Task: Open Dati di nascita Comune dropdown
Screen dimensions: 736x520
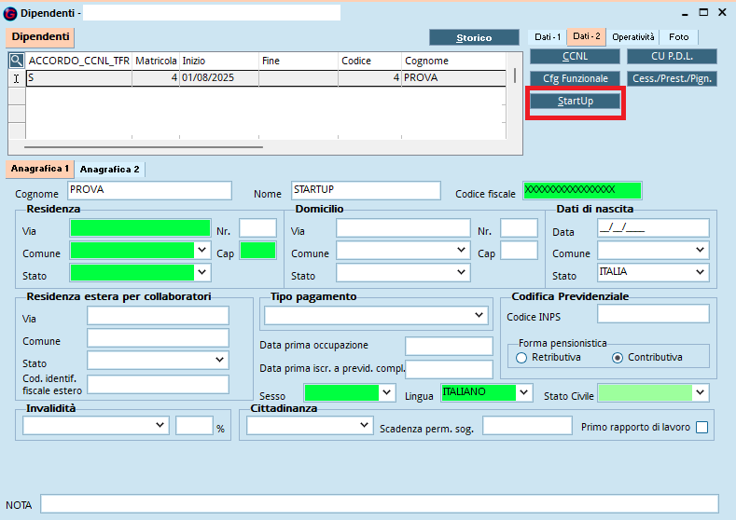Action: 700,250
